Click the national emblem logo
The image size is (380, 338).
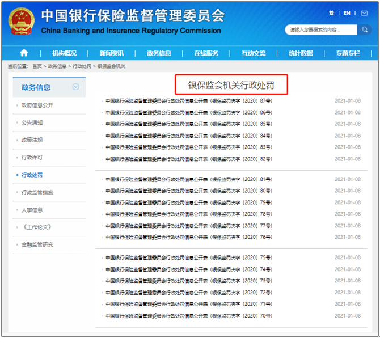[x=22, y=22]
